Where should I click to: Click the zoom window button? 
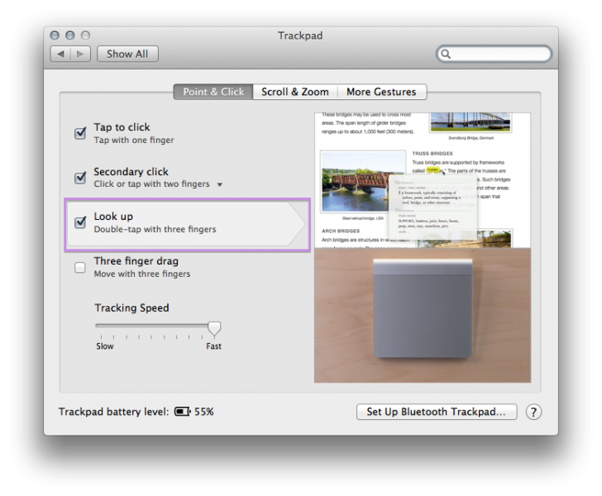pos(85,36)
